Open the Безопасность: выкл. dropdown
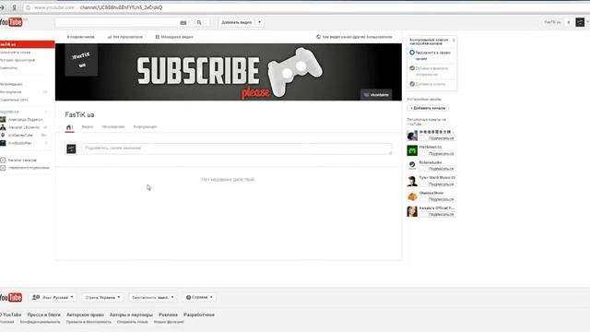The height and width of the screenshot is (332, 590). tap(153, 297)
